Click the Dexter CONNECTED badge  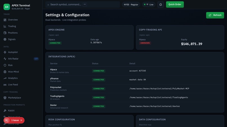pyautogui.click(x=99, y=106)
